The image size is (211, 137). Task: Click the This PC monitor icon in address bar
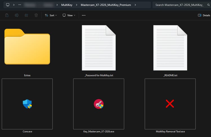(8, 5)
